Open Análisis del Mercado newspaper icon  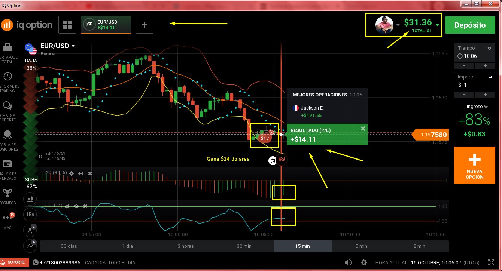click(x=7, y=164)
